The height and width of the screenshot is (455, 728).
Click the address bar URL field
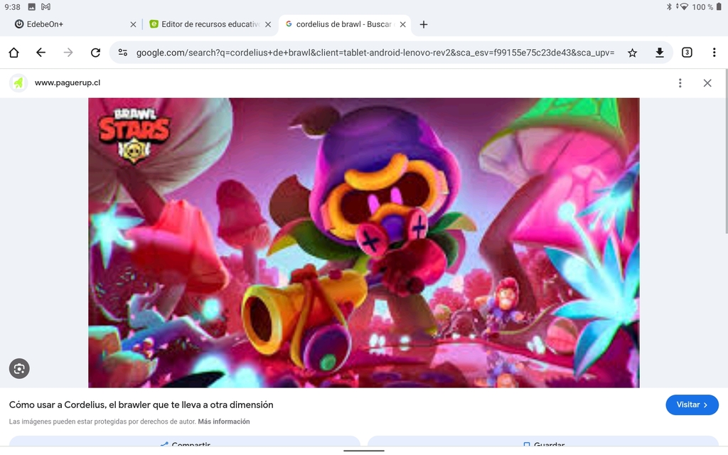375,53
